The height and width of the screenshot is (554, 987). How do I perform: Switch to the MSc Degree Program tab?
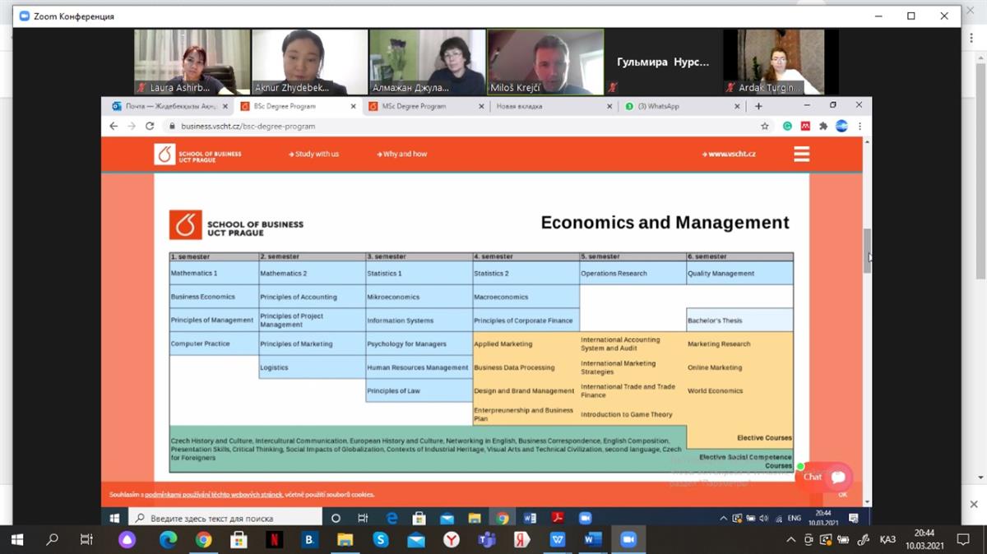click(x=419, y=106)
